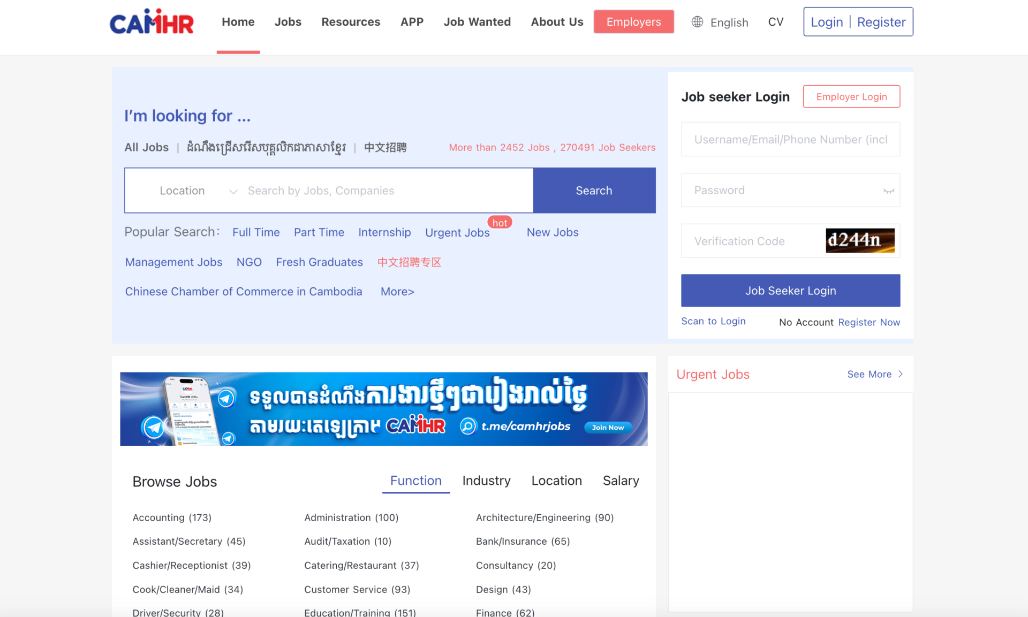Open the Jobs menu item

click(x=288, y=22)
